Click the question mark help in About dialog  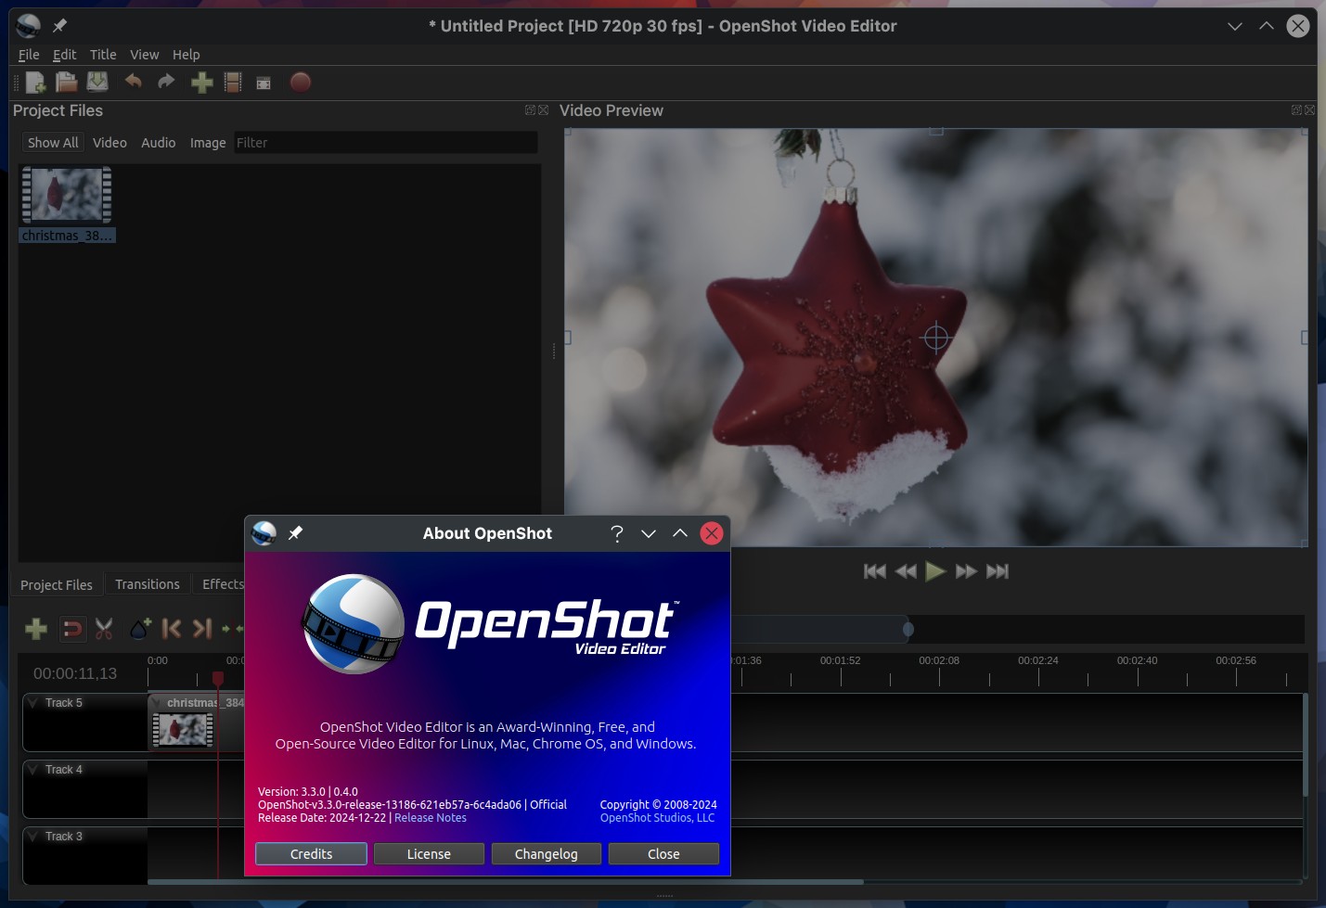click(617, 533)
